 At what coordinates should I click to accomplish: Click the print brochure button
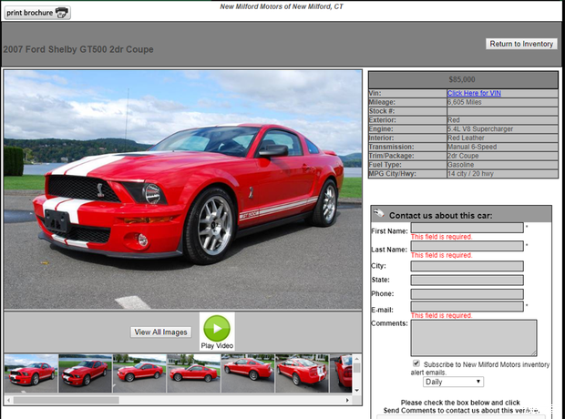click(x=36, y=13)
